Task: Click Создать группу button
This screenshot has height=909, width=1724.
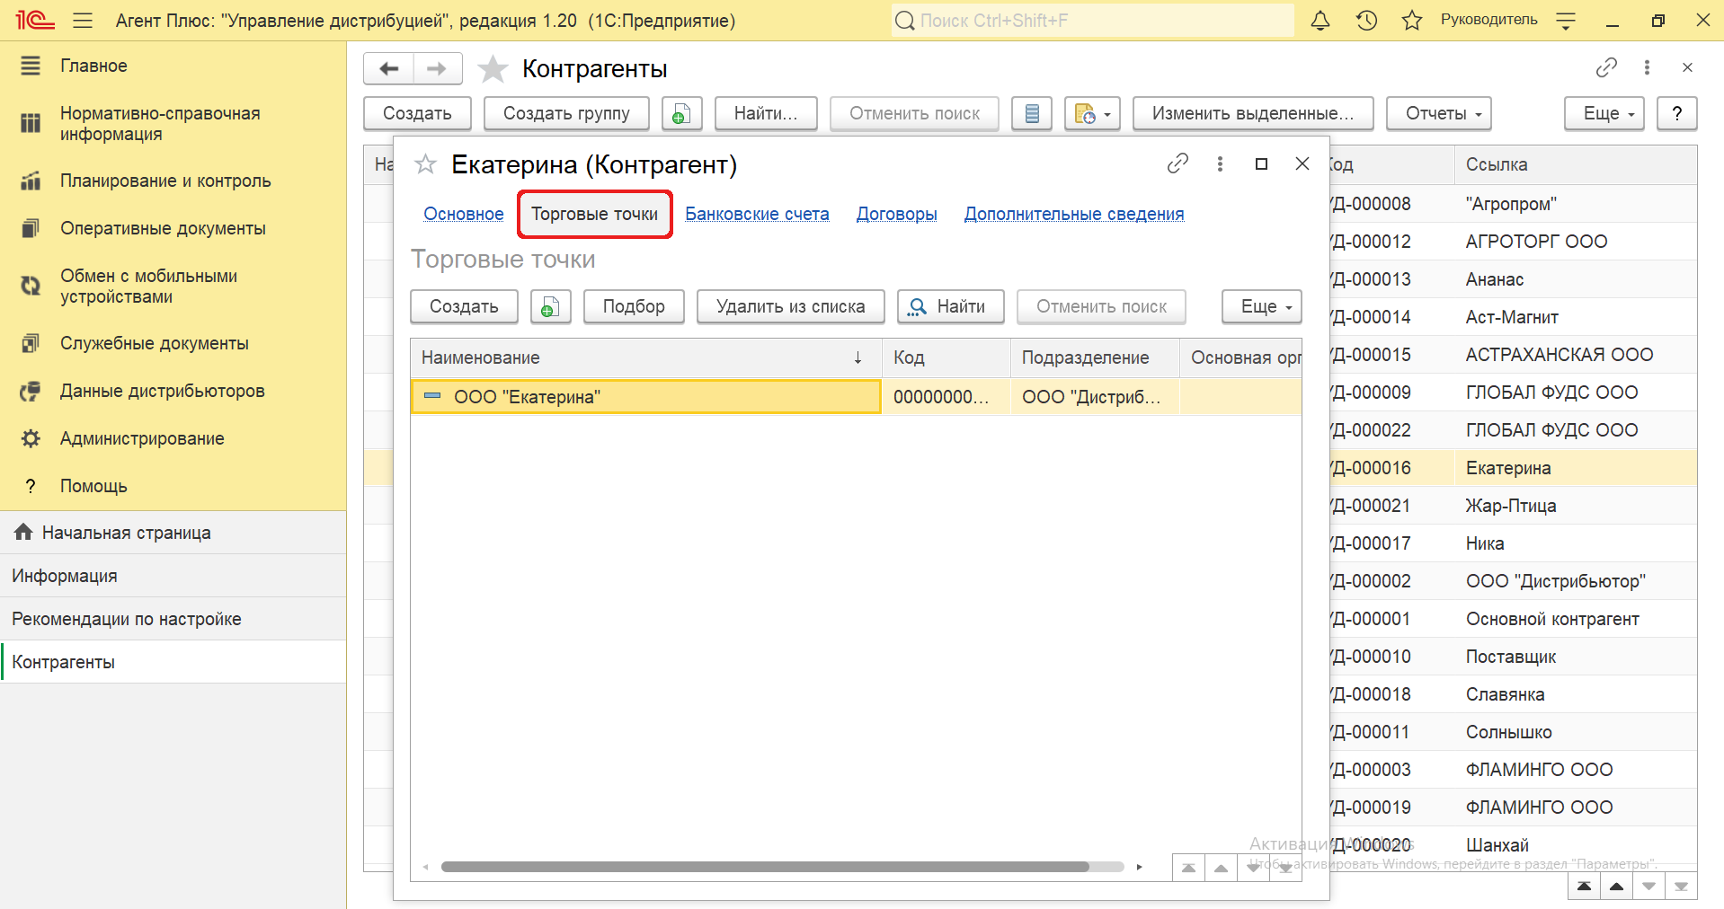Action: [566, 113]
